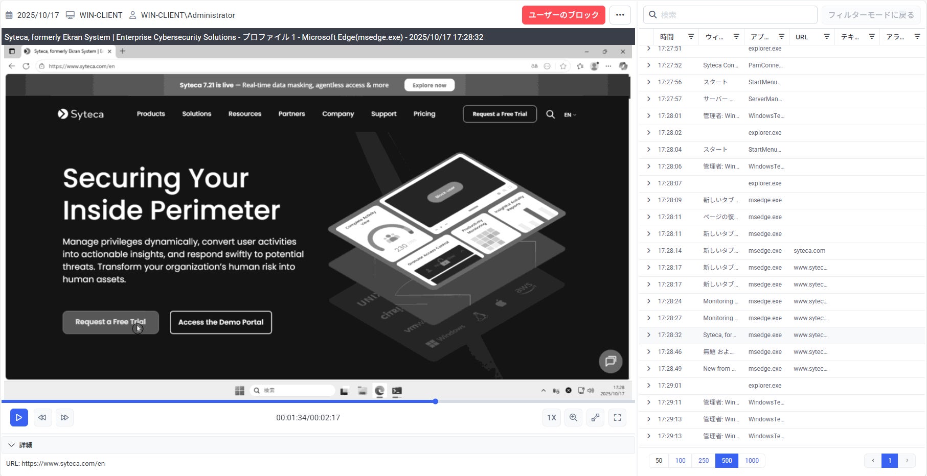The height and width of the screenshot is (476, 927).
Task: Click the search icon on the recorded Syteca page
Action: click(x=550, y=114)
